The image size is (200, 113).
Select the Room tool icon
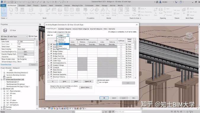[121, 10]
